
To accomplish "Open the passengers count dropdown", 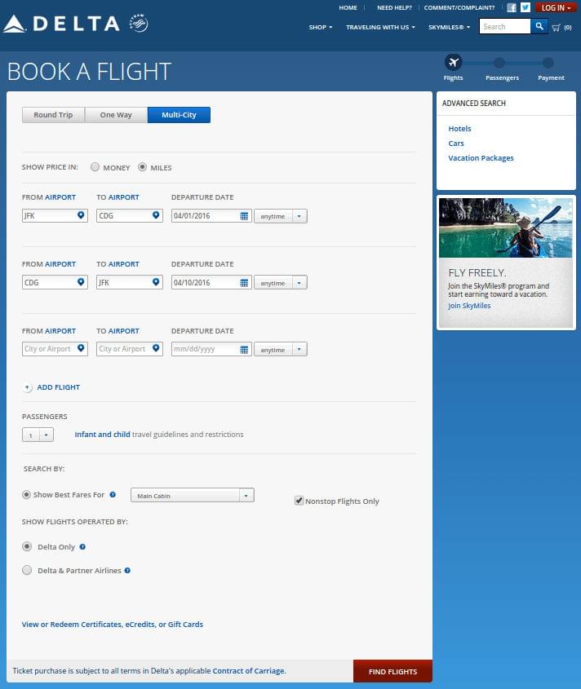I will (x=38, y=435).
